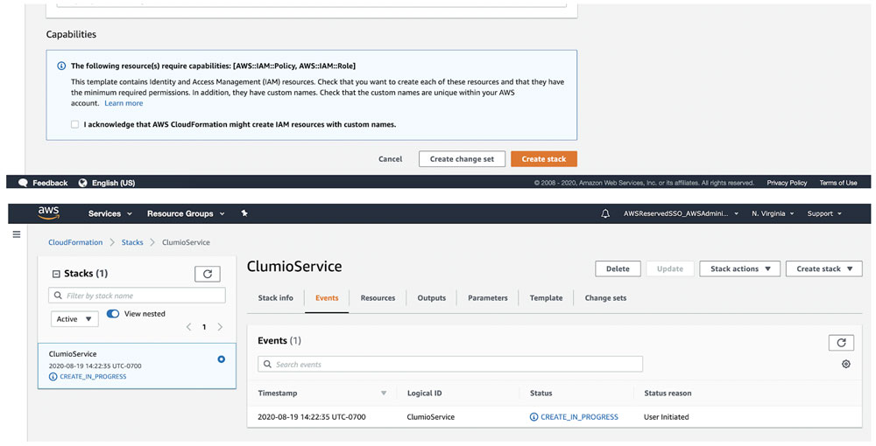Open the Parameters tab
This screenshot has width=876, height=446.
pos(488,297)
